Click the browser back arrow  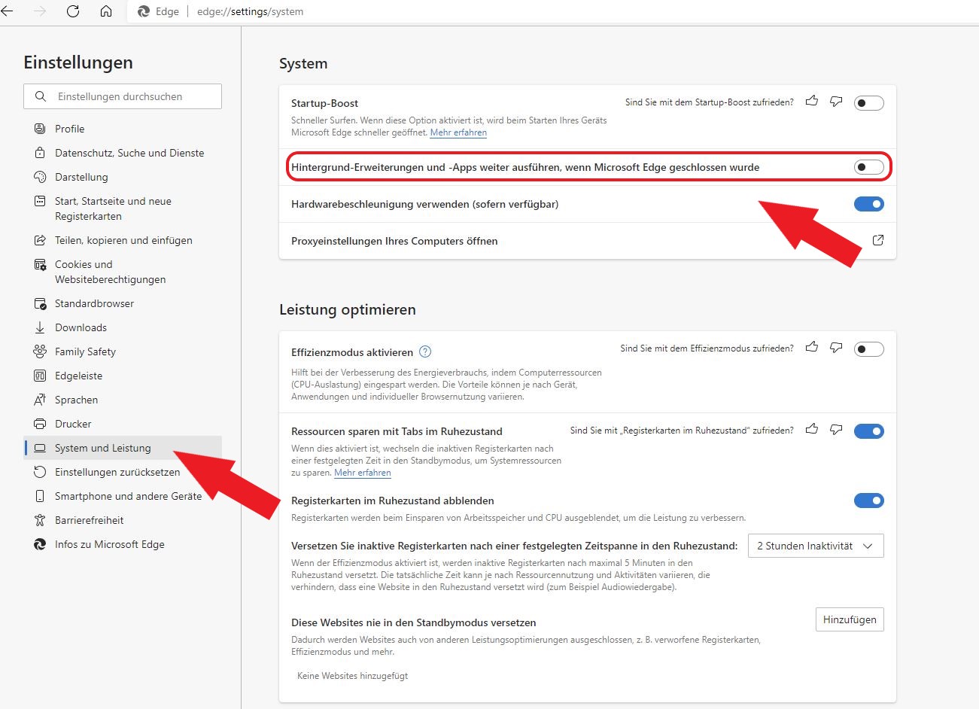tap(8, 11)
